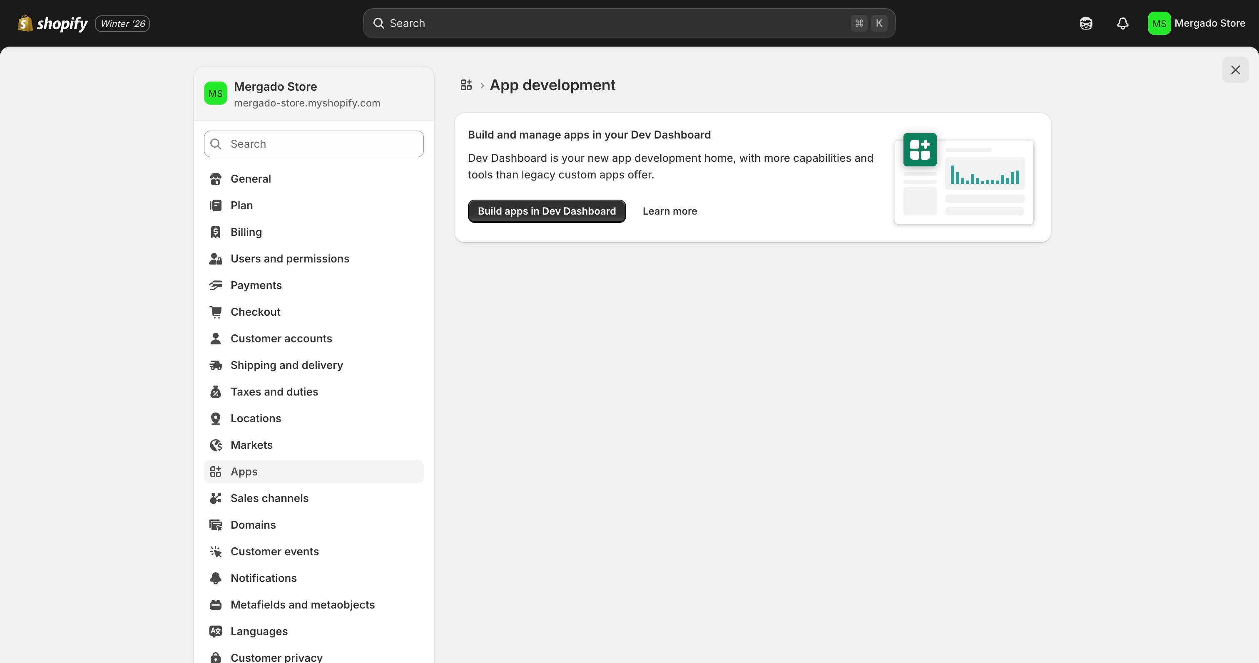Click the Languages icon in sidebar
This screenshot has height=663, width=1259.
pos(216,631)
